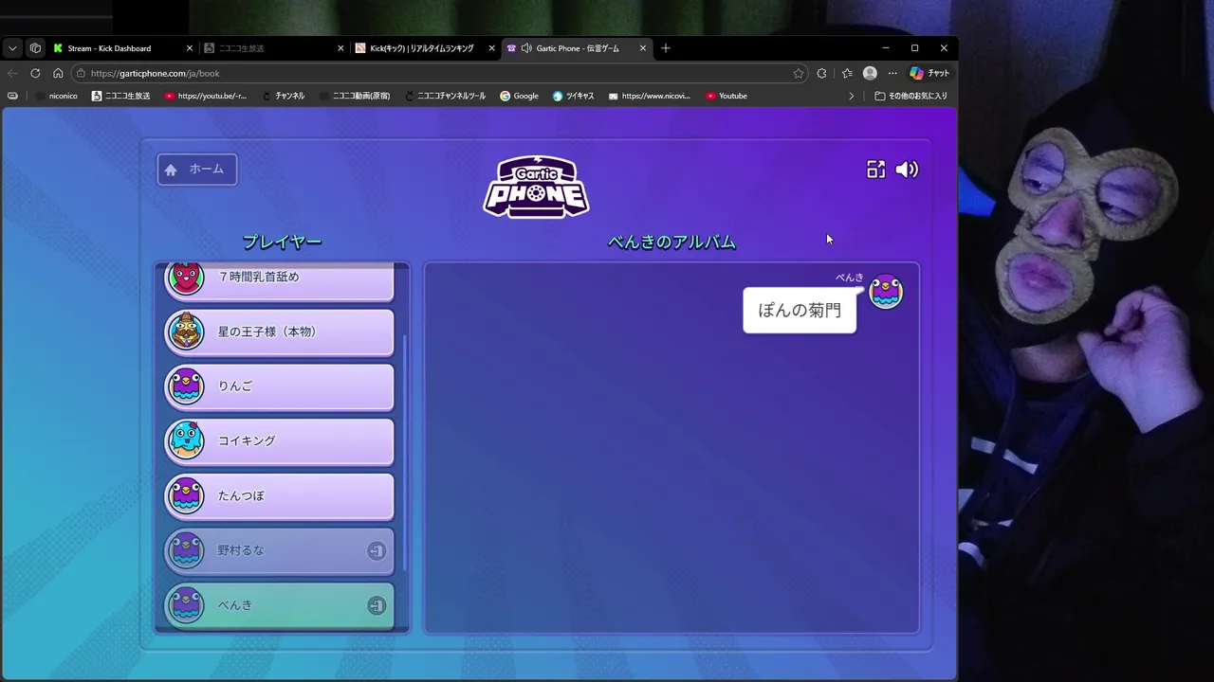Select player たんつぼ in list
Screen dimensions: 1214x682
point(280,495)
